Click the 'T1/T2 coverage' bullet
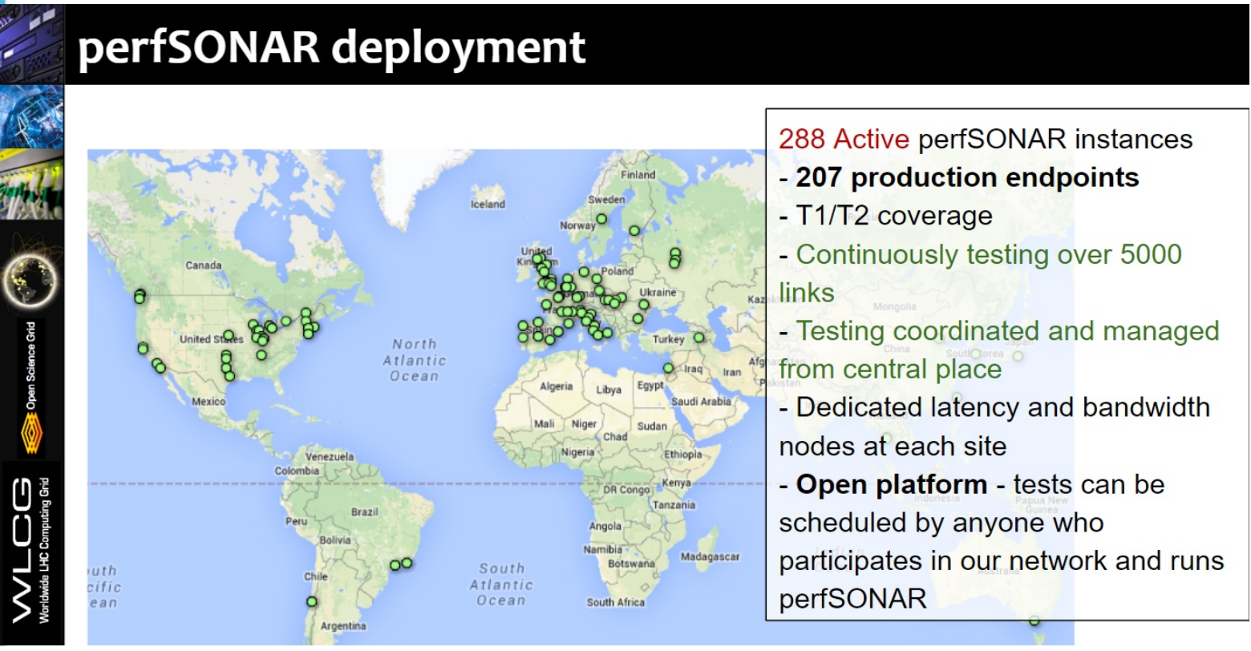1251x651 pixels. click(x=886, y=216)
